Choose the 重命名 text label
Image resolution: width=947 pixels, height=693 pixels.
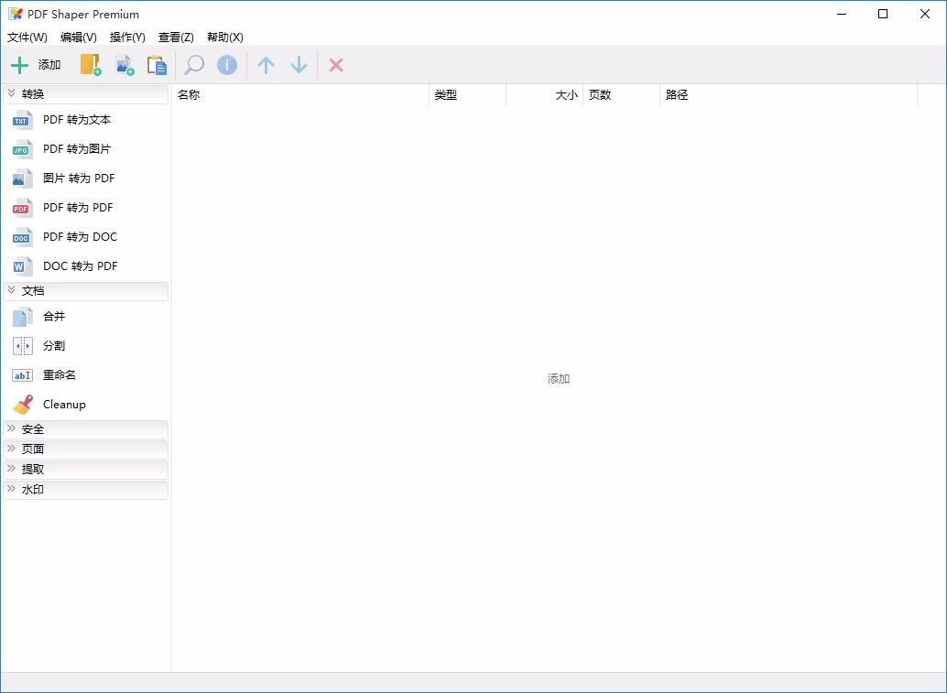(x=60, y=375)
